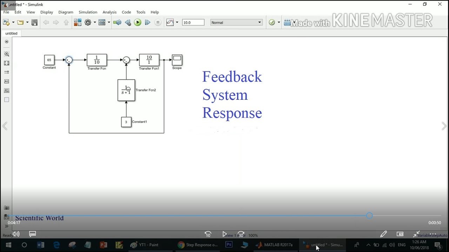Open the View menu
The width and height of the screenshot is (449, 252).
(31, 12)
